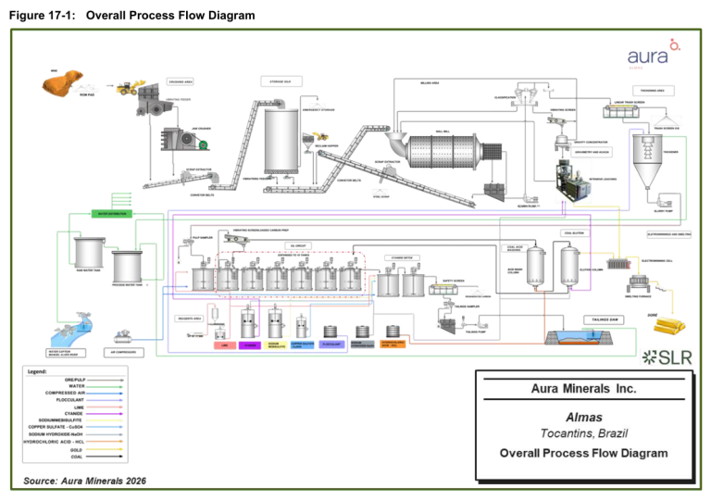Select the 'CYANIDE' legend entry
Viewport: 711px width, 501px height.
(94, 414)
